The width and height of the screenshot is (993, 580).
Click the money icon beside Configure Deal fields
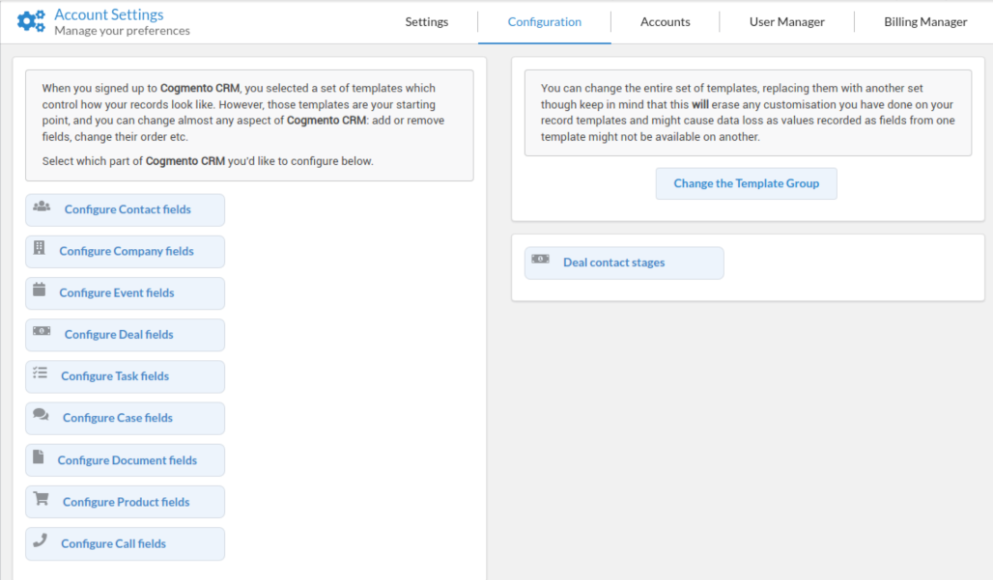(x=40, y=334)
